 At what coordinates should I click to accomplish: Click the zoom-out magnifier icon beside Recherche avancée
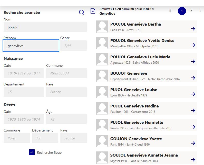(82, 12)
